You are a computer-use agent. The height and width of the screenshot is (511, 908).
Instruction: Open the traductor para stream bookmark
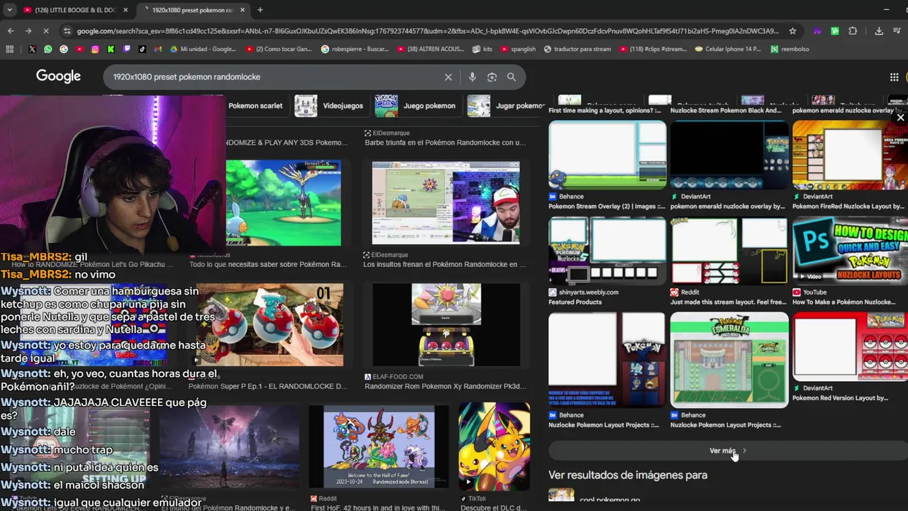pos(577,49)
